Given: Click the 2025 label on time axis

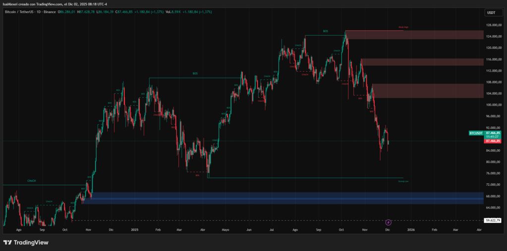Looking at the screenshot, I should tap(134, 230).
